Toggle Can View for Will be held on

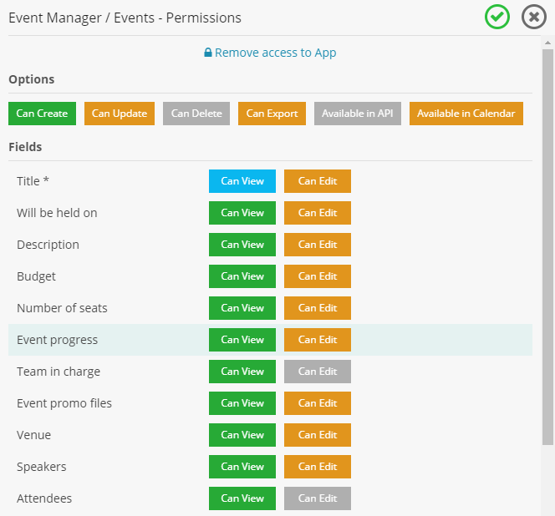coord(242,213)
